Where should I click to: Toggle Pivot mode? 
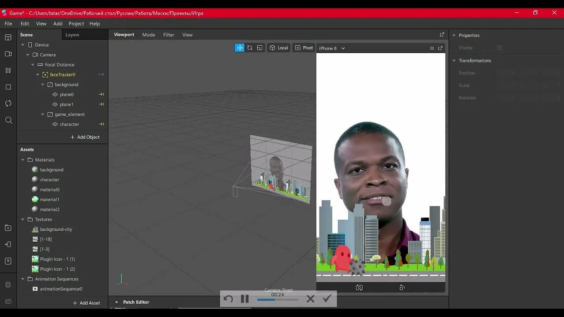(x=304, y=48)
